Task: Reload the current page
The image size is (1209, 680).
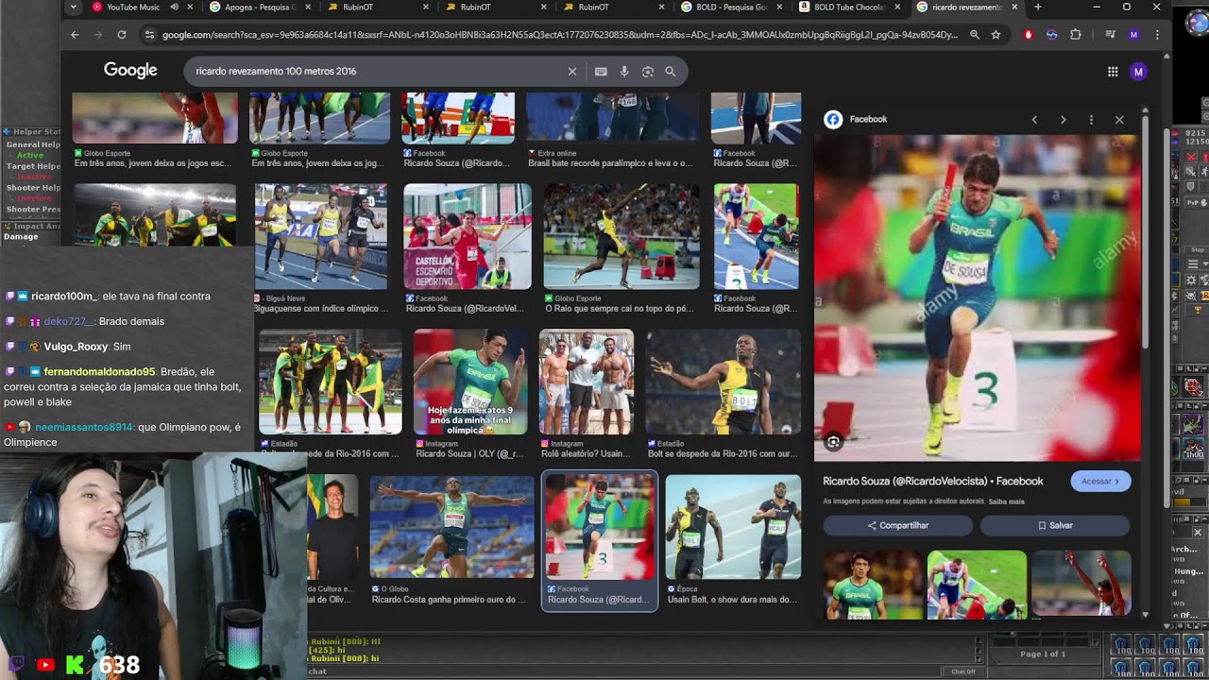Action: click(122, 35)
